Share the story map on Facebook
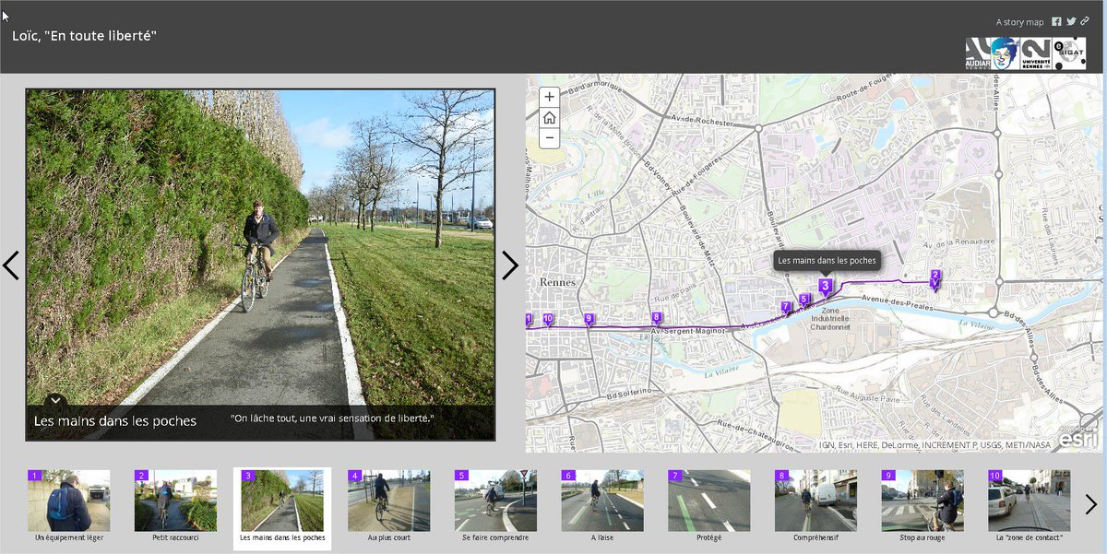The height and width of the screenshot is (554, 1107). [1056, 21]
